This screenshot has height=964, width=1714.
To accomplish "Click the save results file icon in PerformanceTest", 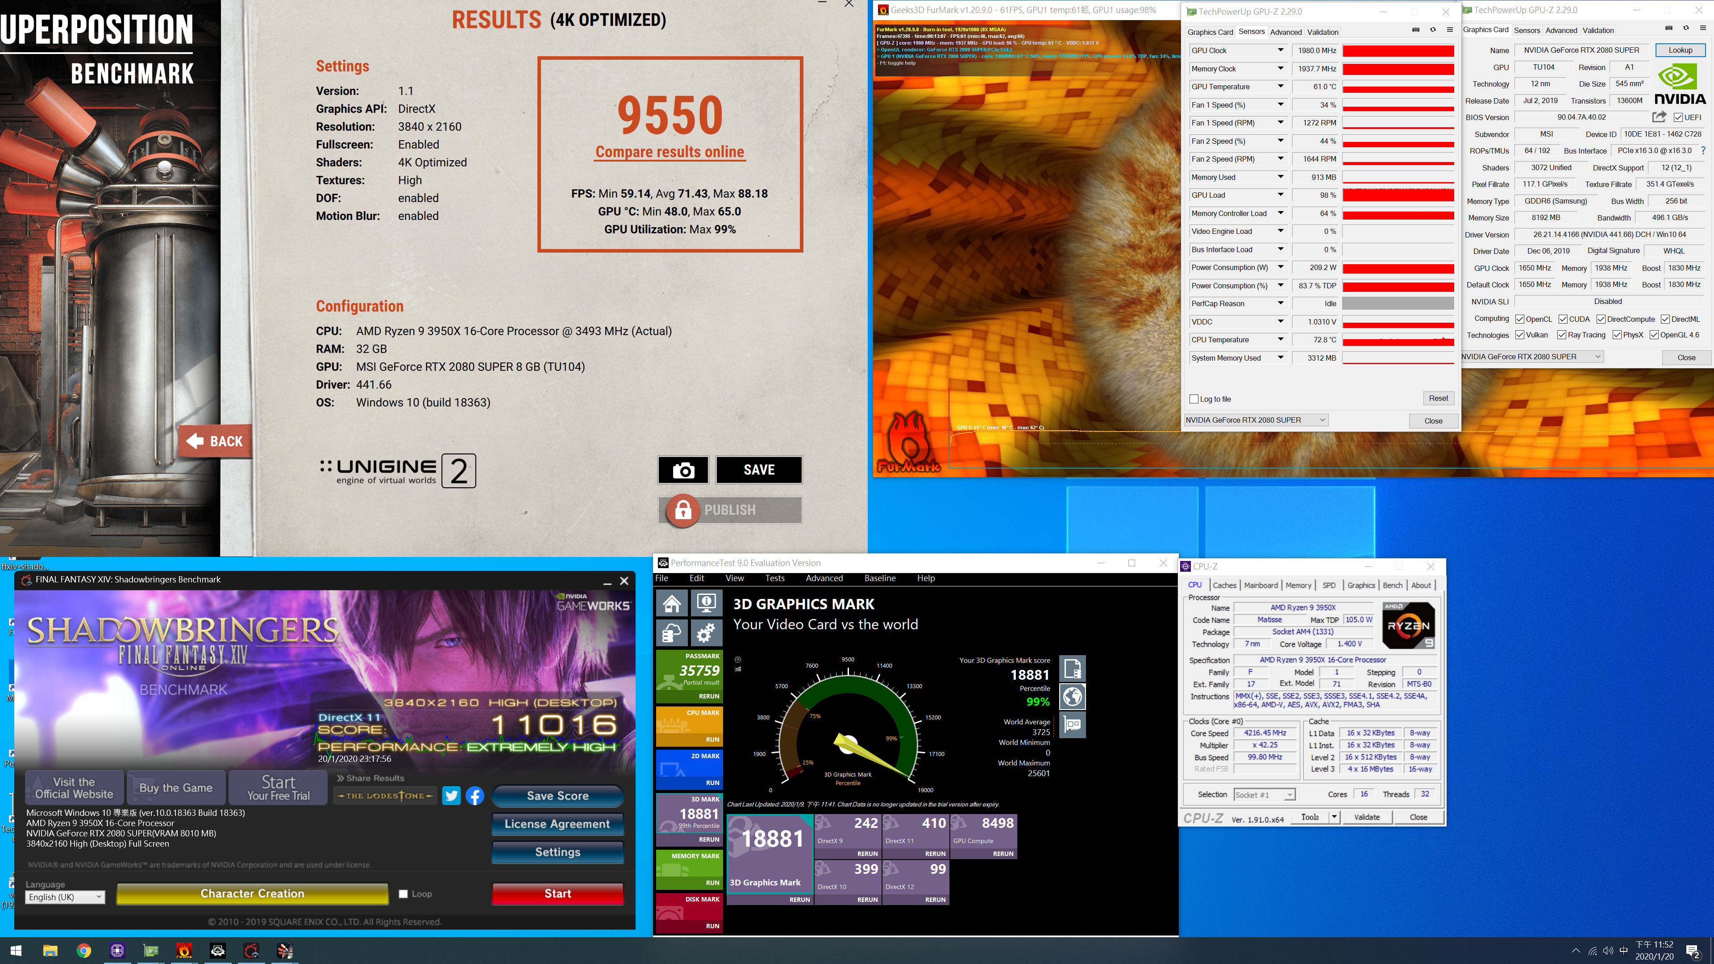I will click(x=1073, y=669).
